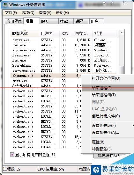The image size is (134, 175).
Task: Switch to the 应用程序 tab
Action: pos(14,21)
